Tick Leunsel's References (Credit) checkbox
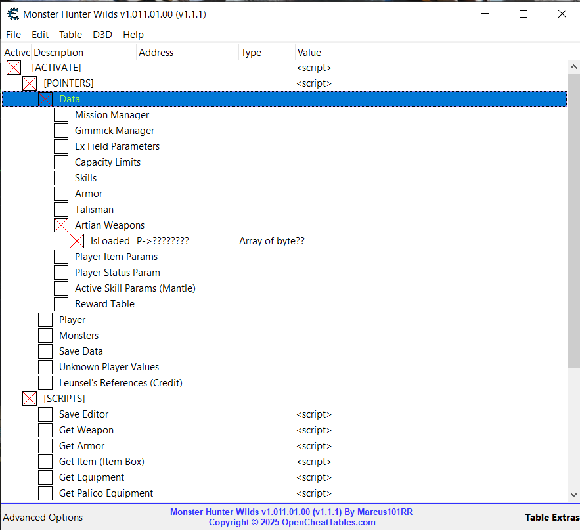580x530 pixels. [45, 383]
